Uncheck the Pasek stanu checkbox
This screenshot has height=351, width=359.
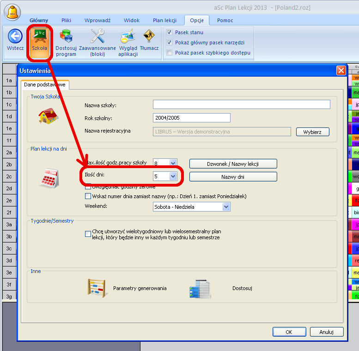170,32
